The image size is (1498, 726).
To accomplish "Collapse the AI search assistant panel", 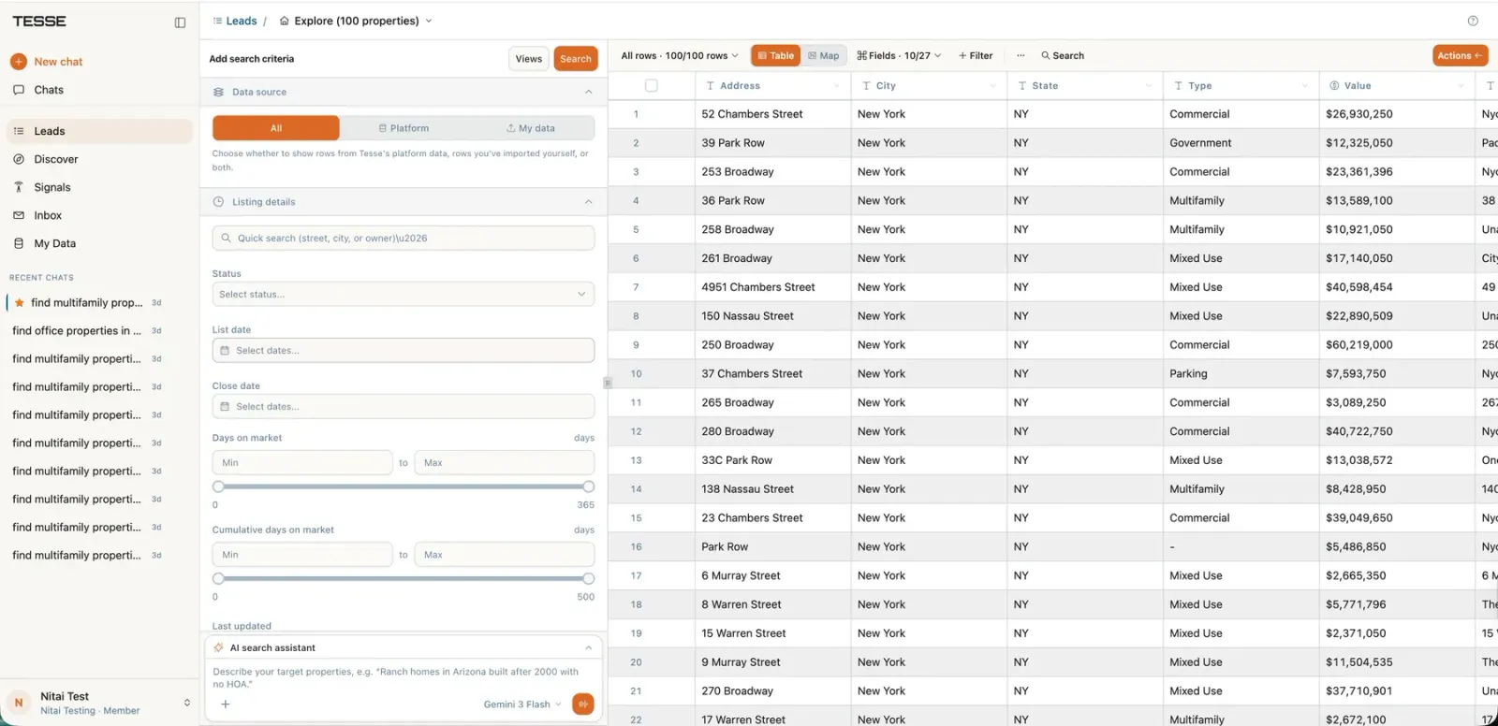I will 588,647.
